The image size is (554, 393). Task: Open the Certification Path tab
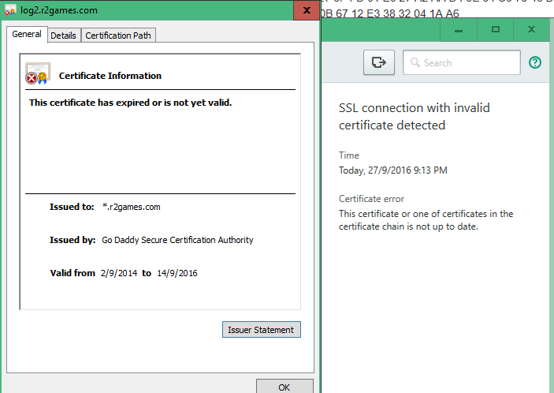tap(119, 36)
